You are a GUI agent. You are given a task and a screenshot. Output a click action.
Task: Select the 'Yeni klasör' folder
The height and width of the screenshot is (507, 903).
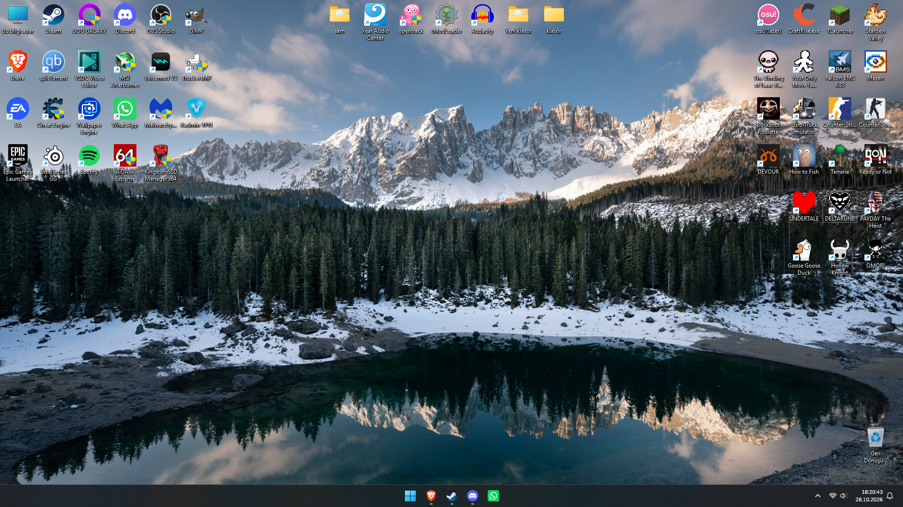click(518, 19)
